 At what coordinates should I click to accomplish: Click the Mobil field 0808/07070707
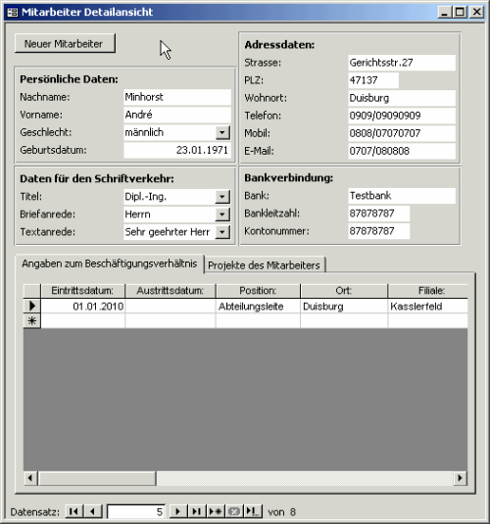tap(402, 133)
